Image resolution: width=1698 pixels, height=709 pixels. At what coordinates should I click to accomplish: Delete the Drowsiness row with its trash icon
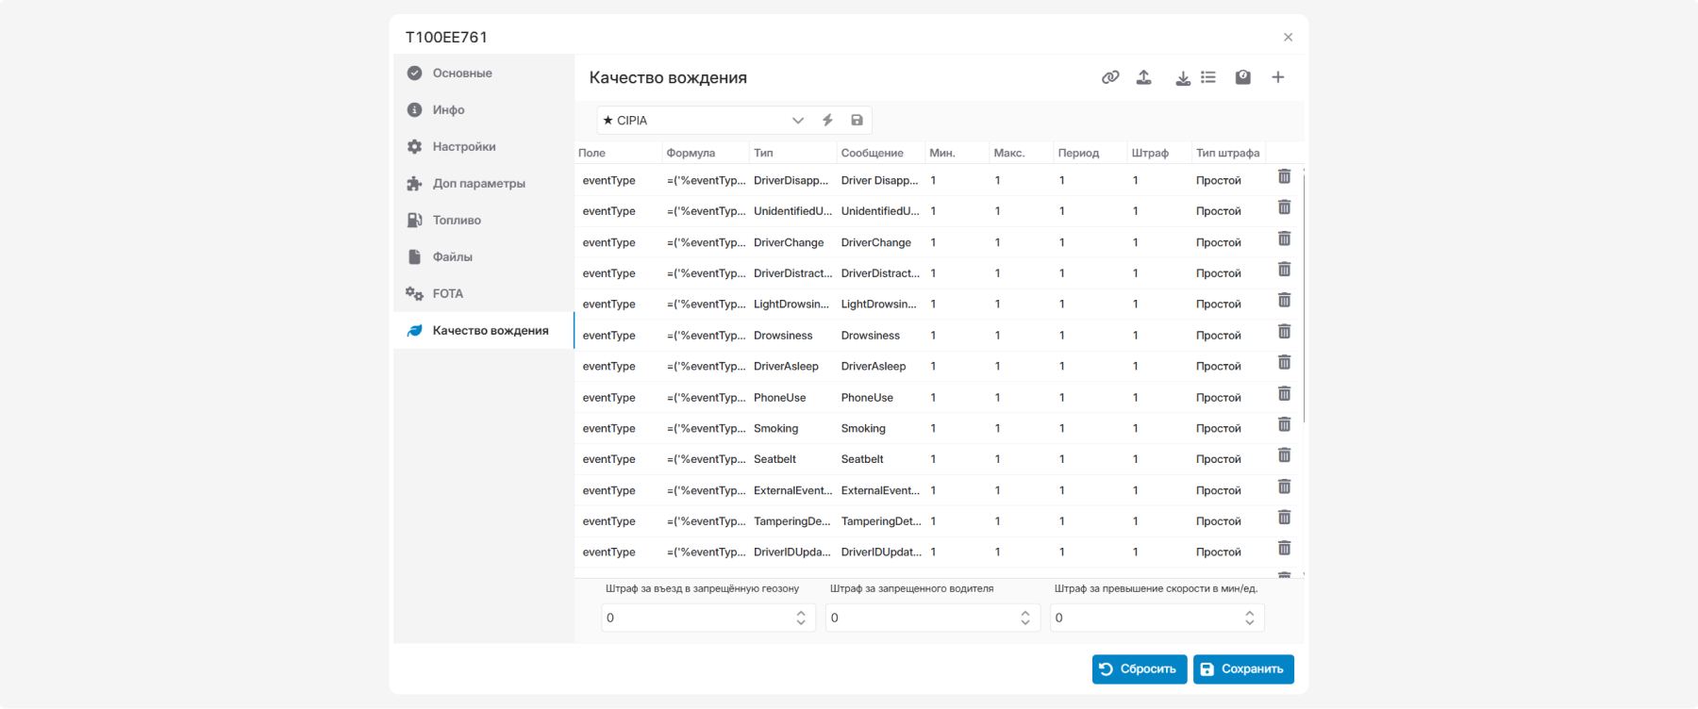1284,332
